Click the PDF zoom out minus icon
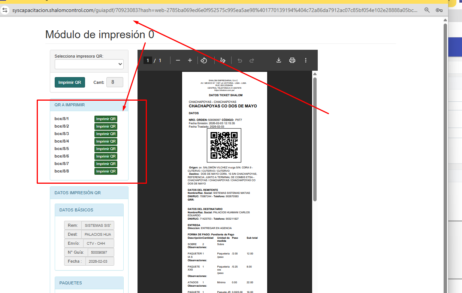The image size is (462, 293). [x=178, y=60]
